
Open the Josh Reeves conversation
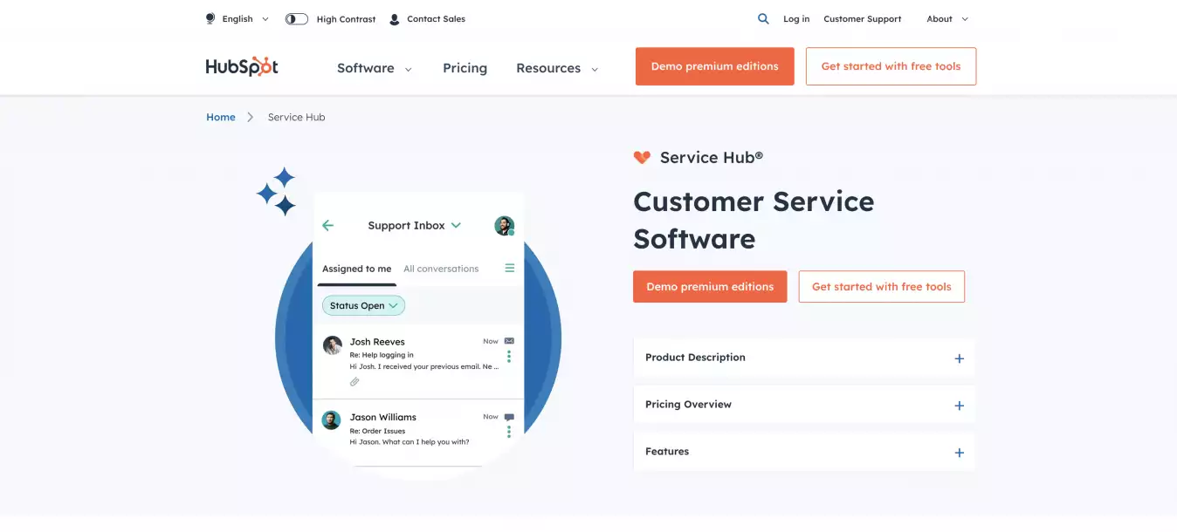(x=418, y=362)
